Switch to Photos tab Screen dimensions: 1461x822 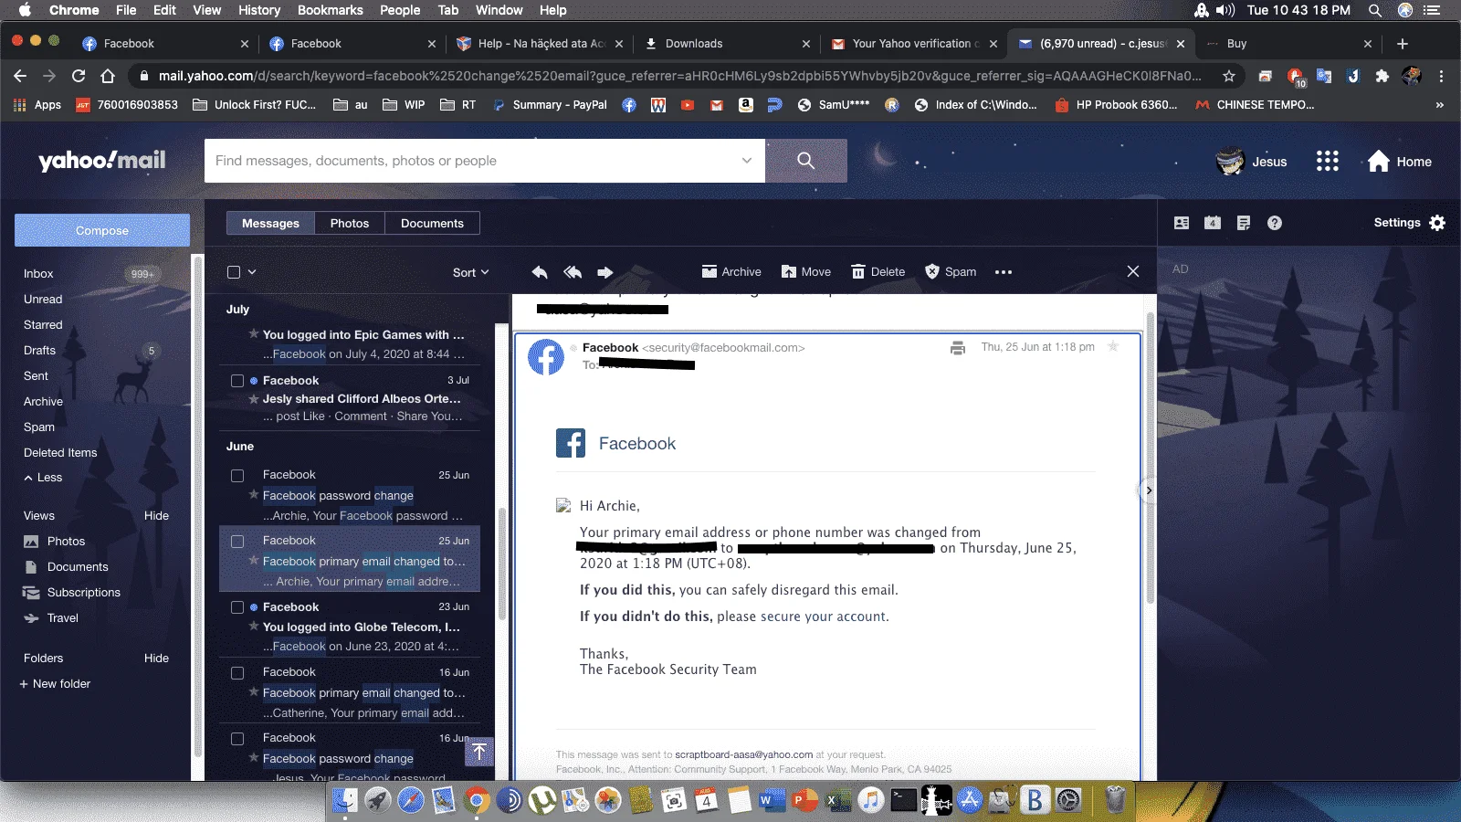tap(350, 223)
